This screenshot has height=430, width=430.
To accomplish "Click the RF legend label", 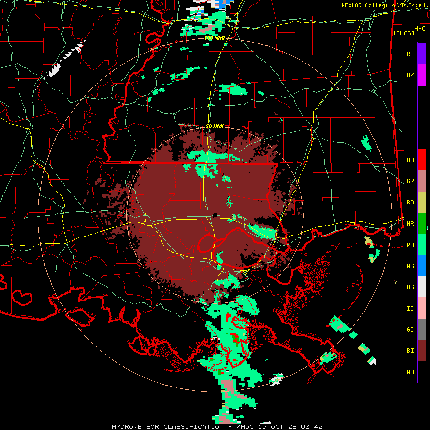I will coord(410,54).
